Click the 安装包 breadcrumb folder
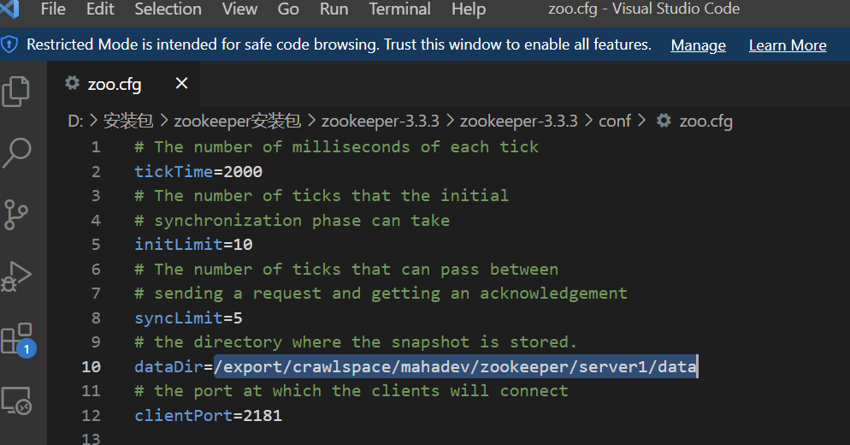Screen dimensions: 850x445 (128, 121)
